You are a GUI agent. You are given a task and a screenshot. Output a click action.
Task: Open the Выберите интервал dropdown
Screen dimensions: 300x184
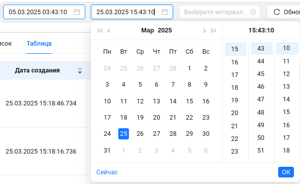click(x=220, y=12)
